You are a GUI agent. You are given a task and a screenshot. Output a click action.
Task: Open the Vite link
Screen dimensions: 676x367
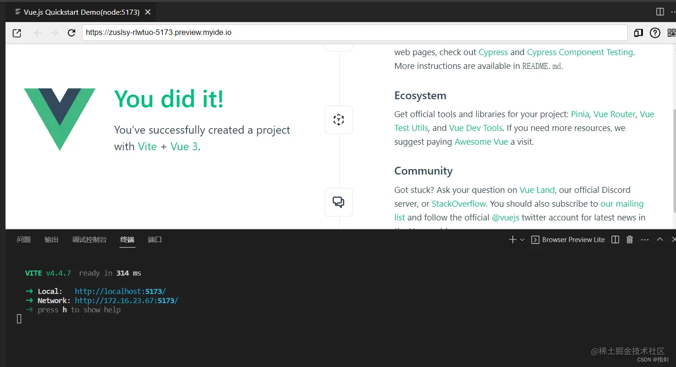[147, 147]
